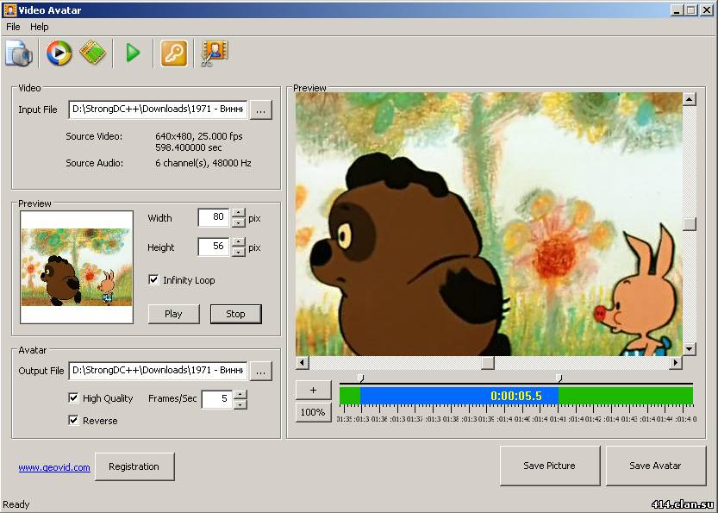Click the Windows Media Player toolbar icon

[59, 53]
